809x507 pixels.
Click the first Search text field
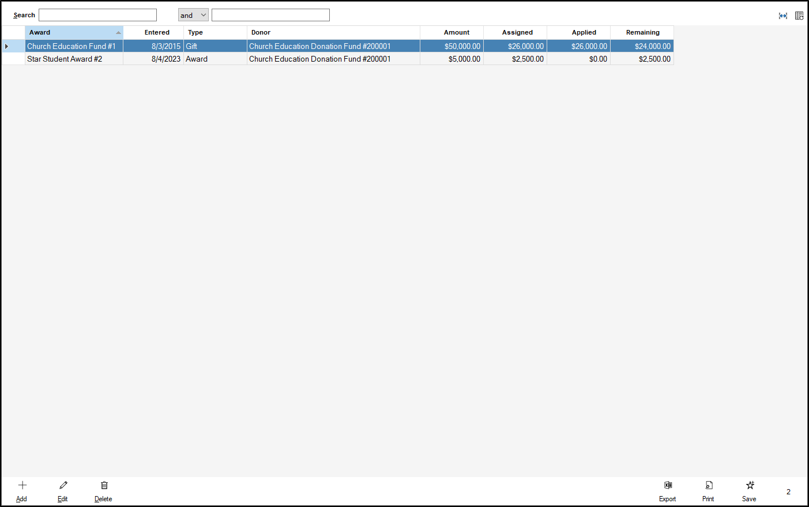[x=97, y=15]
